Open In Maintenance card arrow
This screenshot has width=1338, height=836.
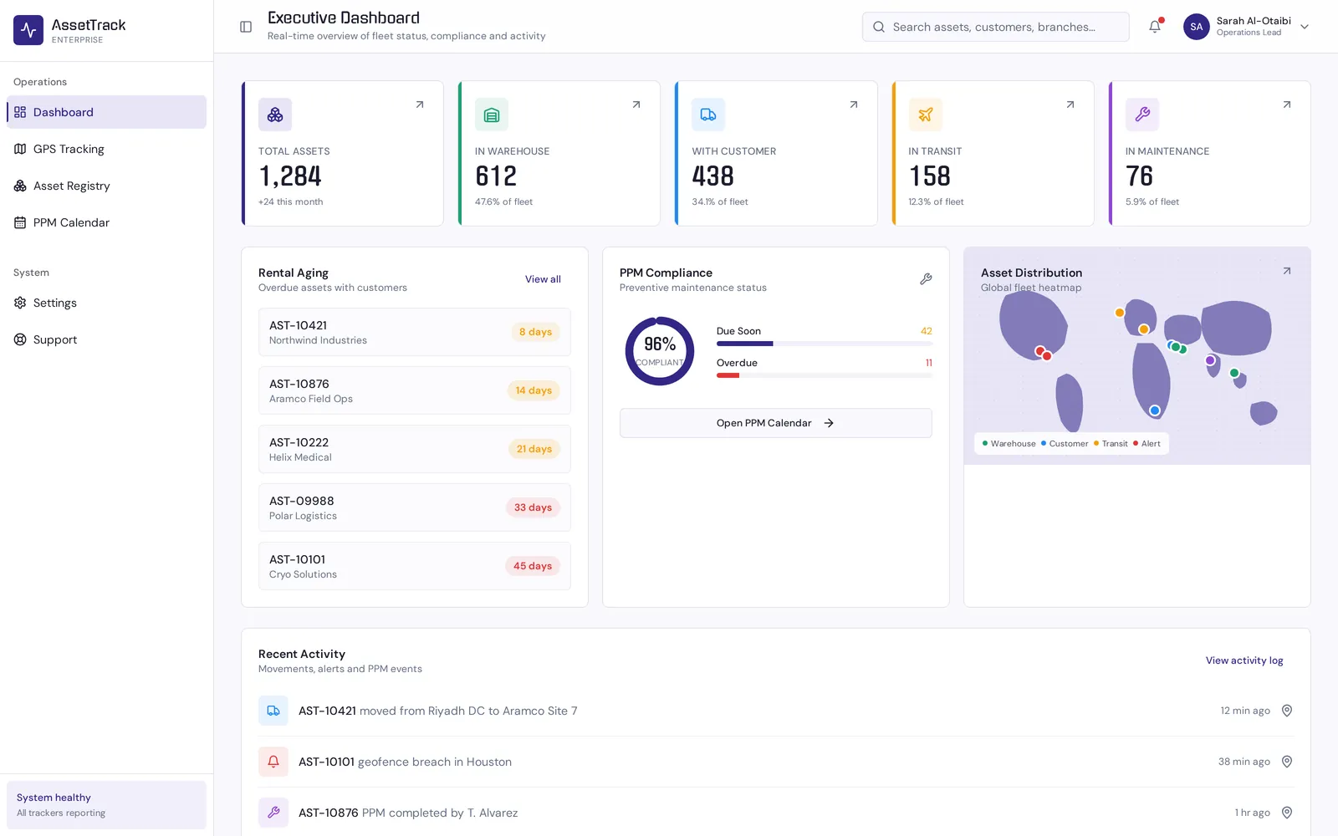coord(1287,104)
